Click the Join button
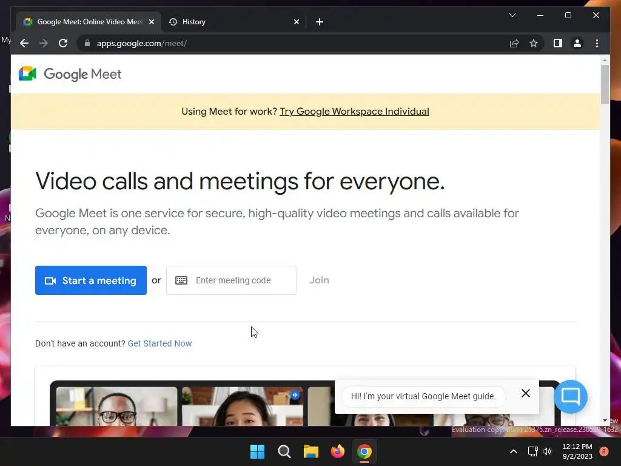 [x=319, y=280]
